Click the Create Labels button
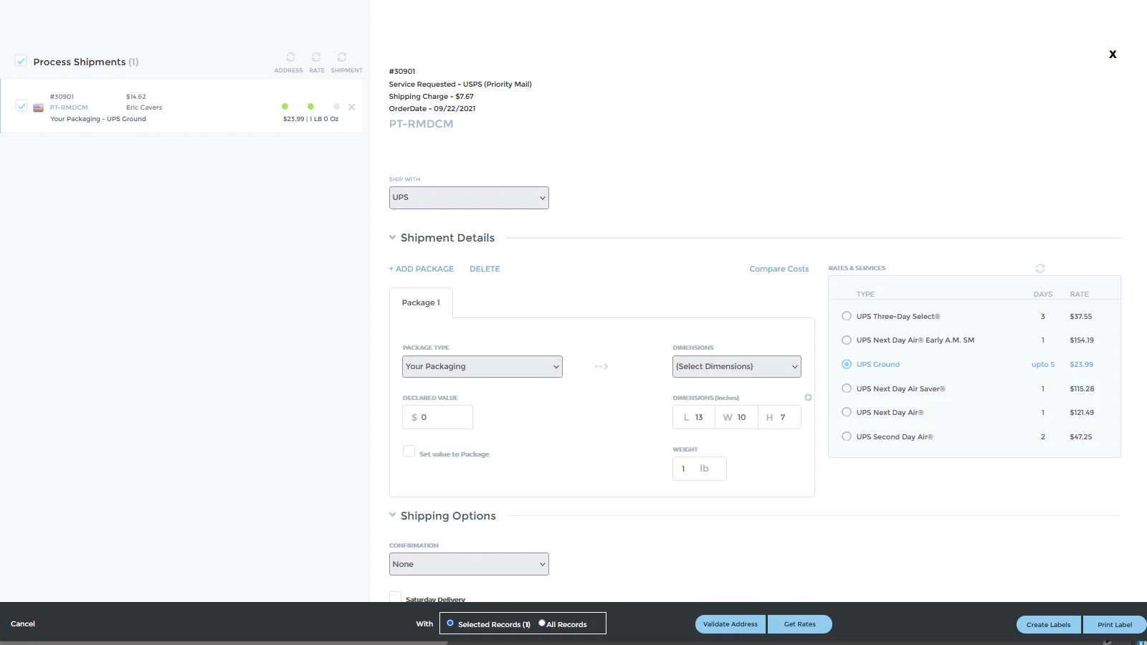The width and height of the screenshot is (1147, 645). click(x=1048, y=625)
